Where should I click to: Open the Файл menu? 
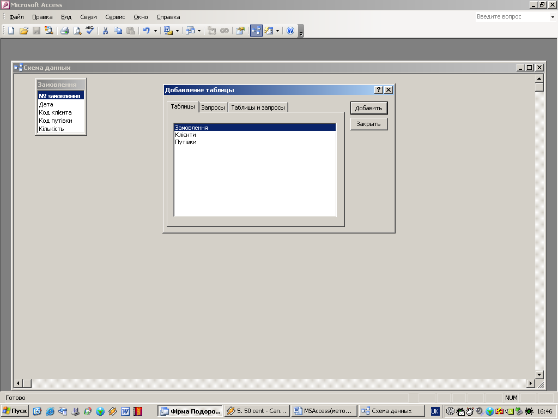click(16, 17)
